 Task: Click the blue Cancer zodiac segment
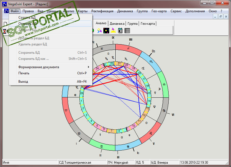coord(128,146)
